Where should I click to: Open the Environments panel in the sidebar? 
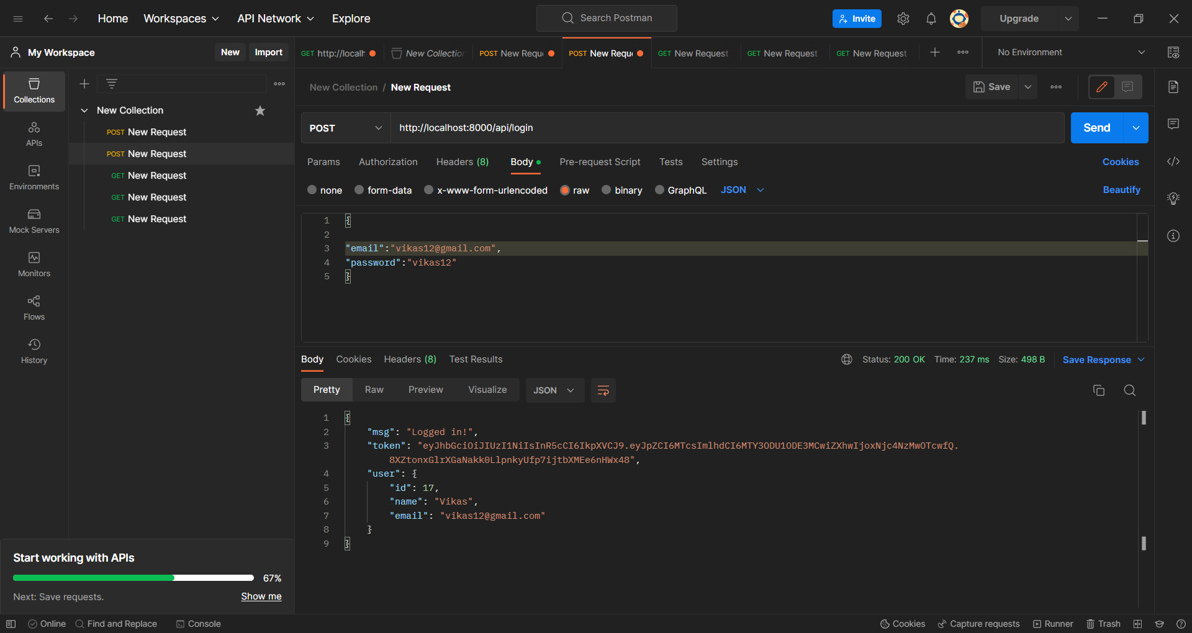[34, 178]
